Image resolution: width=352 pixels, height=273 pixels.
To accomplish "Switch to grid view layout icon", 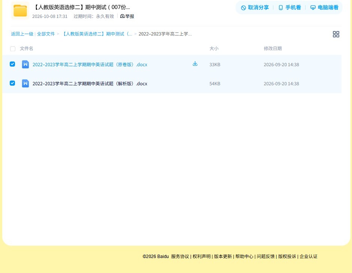I will pyautogui.click(x=336, y=34).
